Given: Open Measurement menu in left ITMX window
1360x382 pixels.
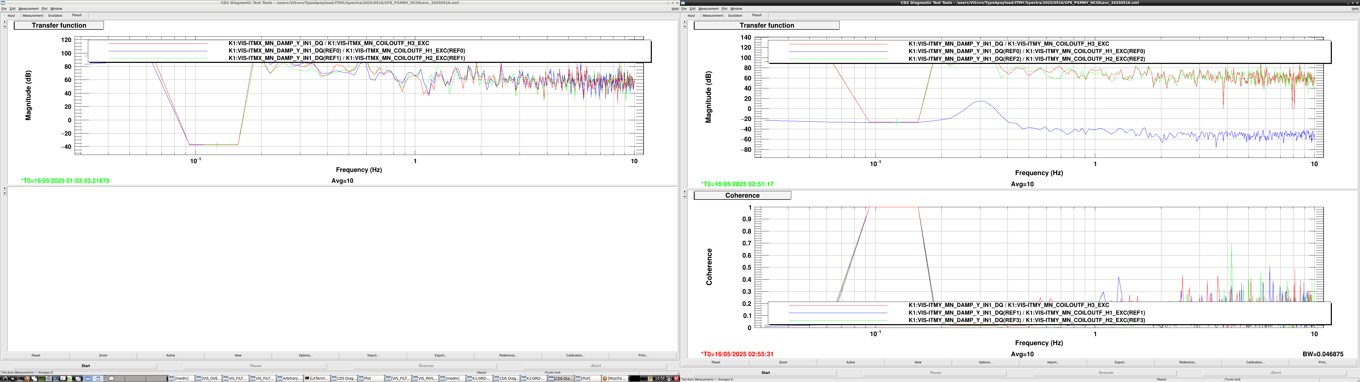Looking at the screenshot, I should click(x=28, y=8).
